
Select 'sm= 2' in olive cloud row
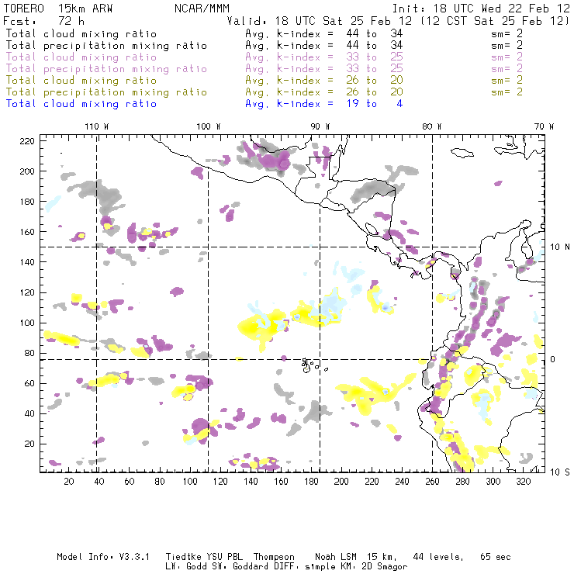coord(507,80)
